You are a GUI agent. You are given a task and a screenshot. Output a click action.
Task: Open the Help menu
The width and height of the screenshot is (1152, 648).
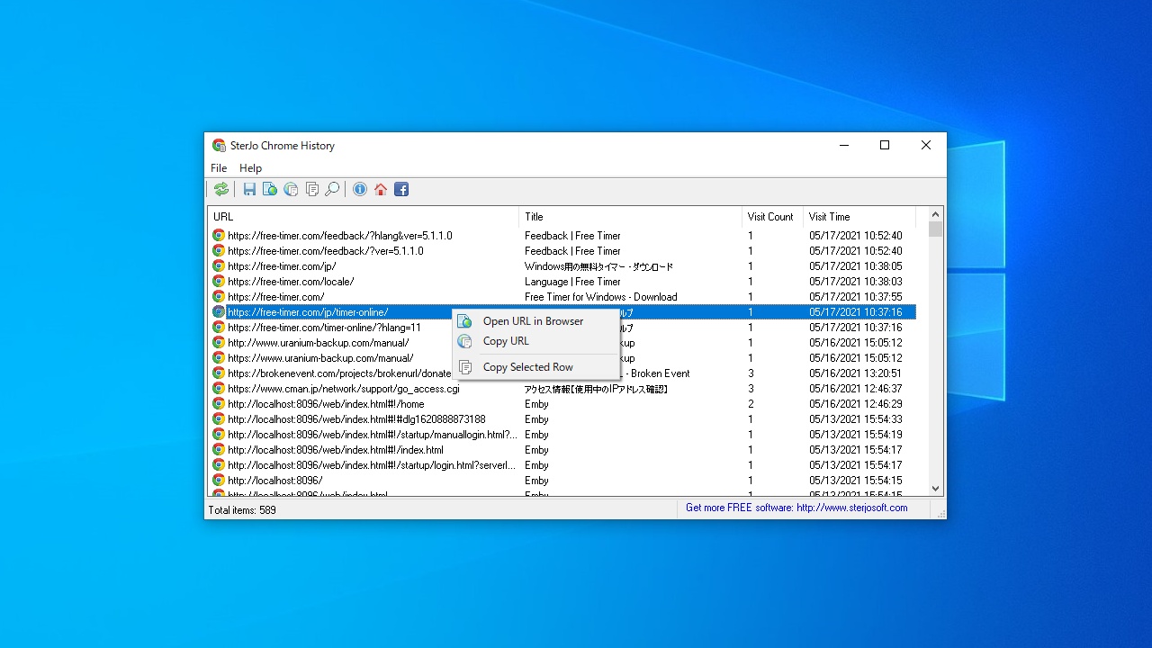(250, 168)
